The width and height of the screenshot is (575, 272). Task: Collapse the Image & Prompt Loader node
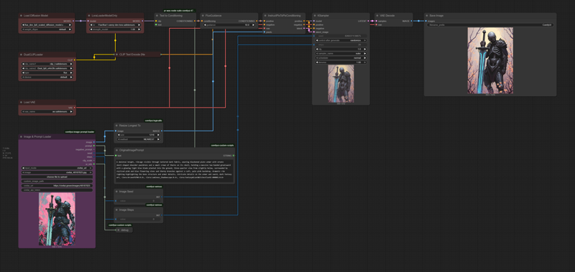(22, 136)
